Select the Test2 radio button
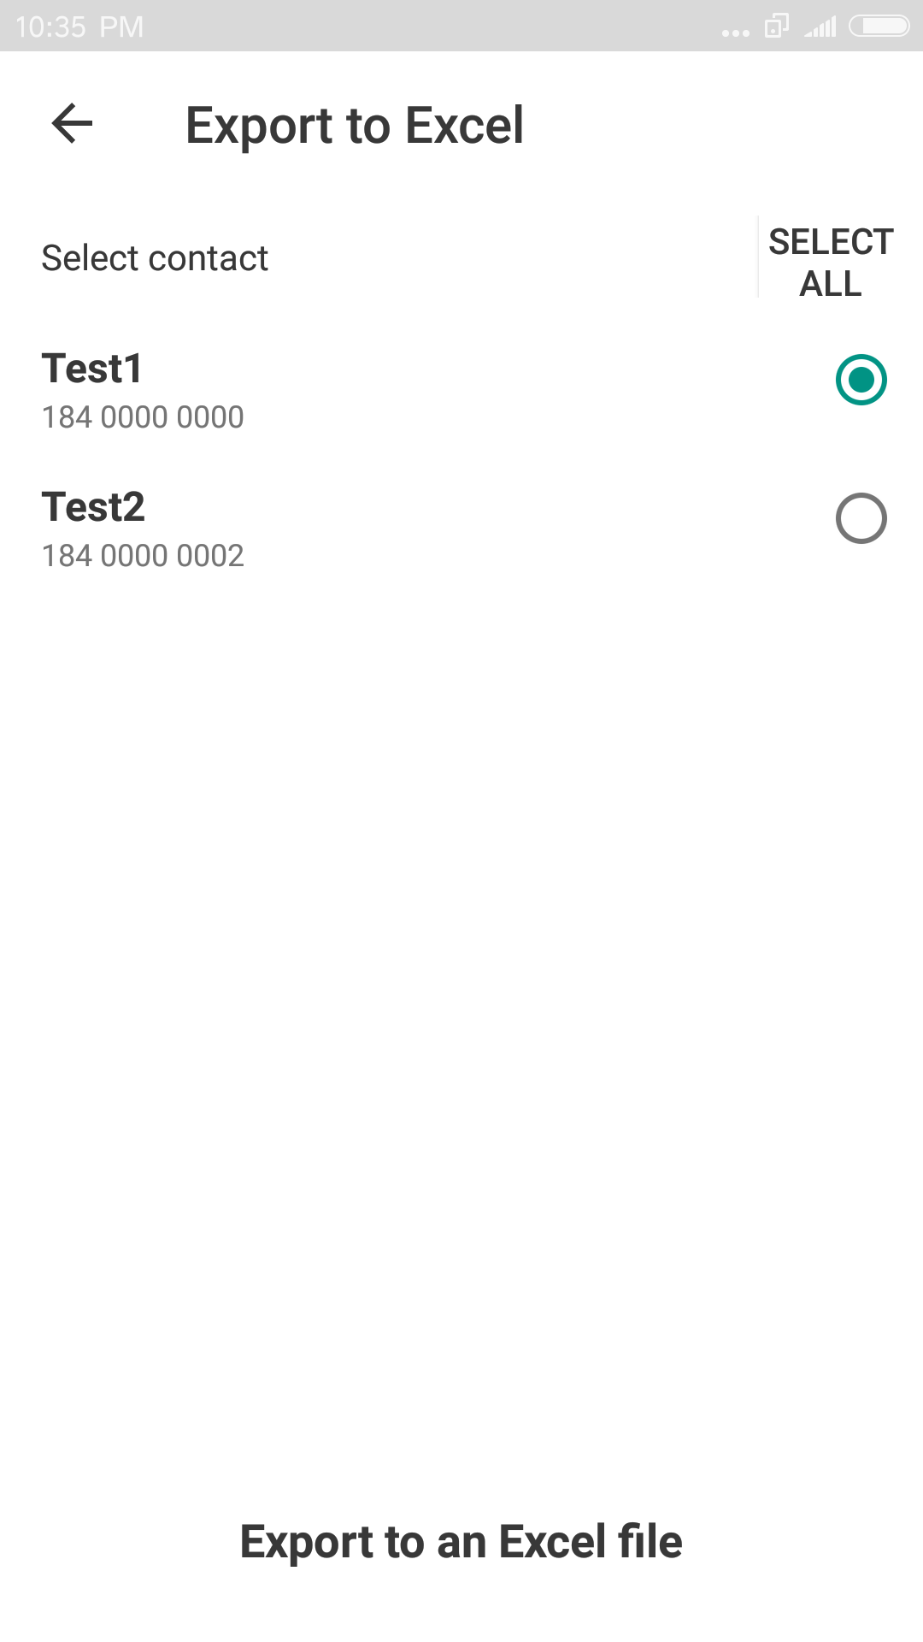The width and height of the screenshot is (923, 1642). pos(861,518)
